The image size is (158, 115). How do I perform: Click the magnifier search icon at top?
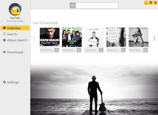tap(73, 5)
